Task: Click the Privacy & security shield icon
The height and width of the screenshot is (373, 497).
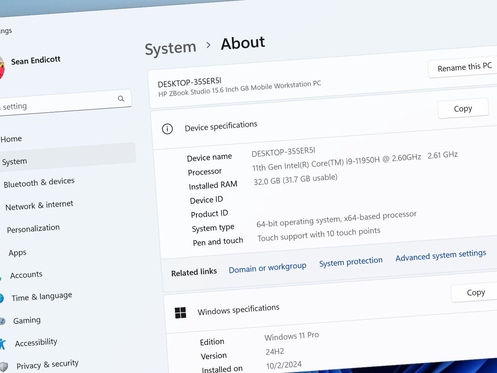Action: coord(3,367)
